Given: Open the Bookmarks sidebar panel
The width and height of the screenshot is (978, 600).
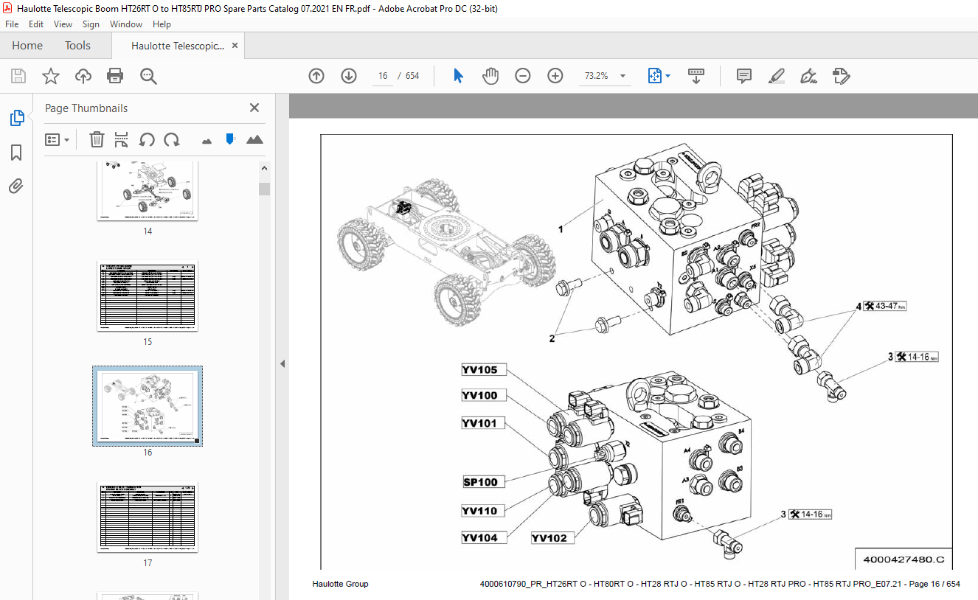Looking at the screenshot, I should pos(16,153).
